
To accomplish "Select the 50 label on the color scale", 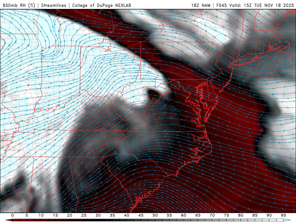I will [155, 215].
